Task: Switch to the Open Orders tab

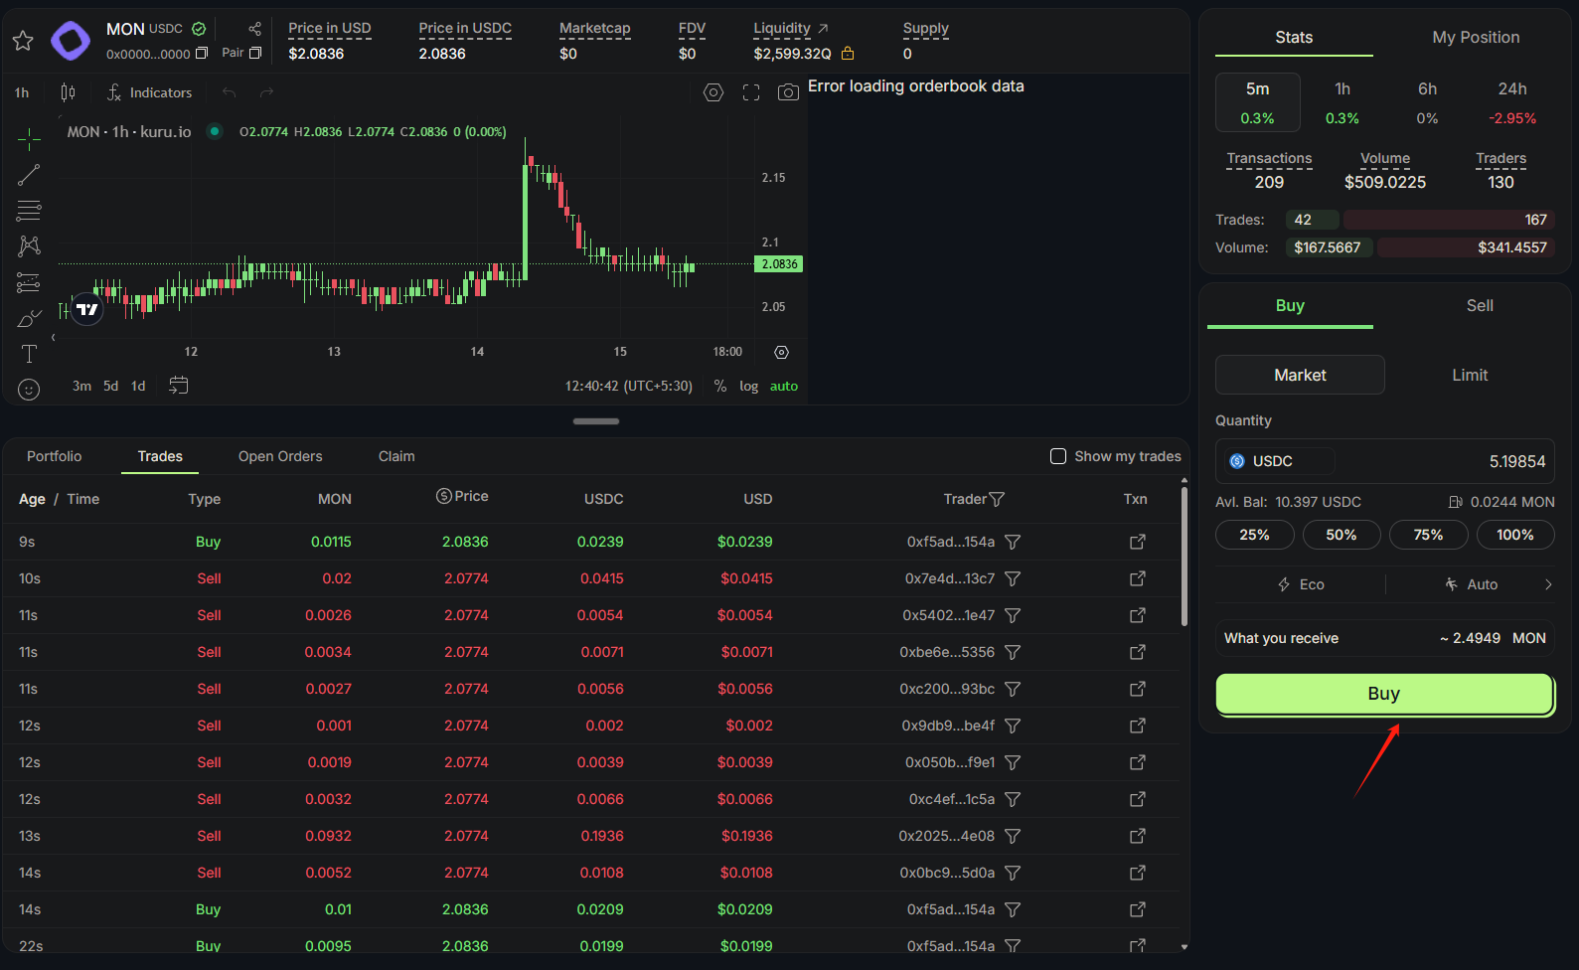Action: (280, 456)
